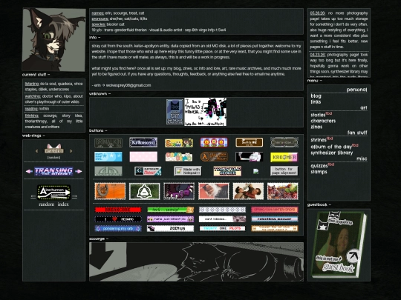This screenshot has height=300, width=401.
Task: Click Alterhuman Assembly right arrow
Action: (74, 197)
